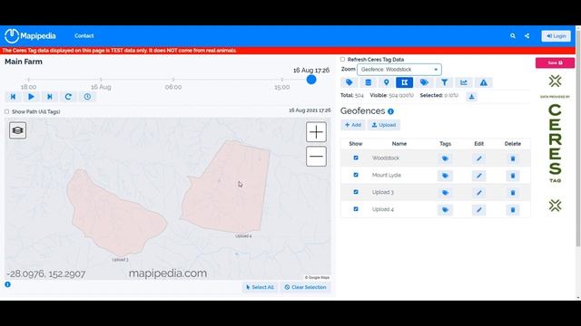Zoom out the map with minus
Viewport: 581px width, 326px height.
click(x=316, y=157)
